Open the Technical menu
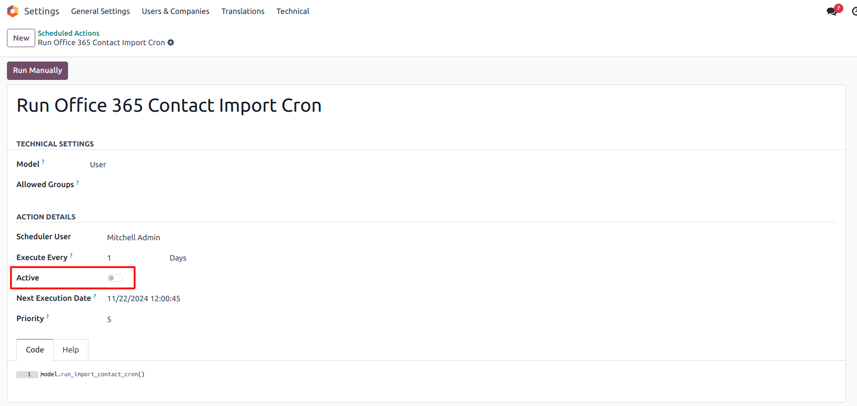The width and height of the screenshot is (857, 406). pyautogui.click(x=292, y=11)
